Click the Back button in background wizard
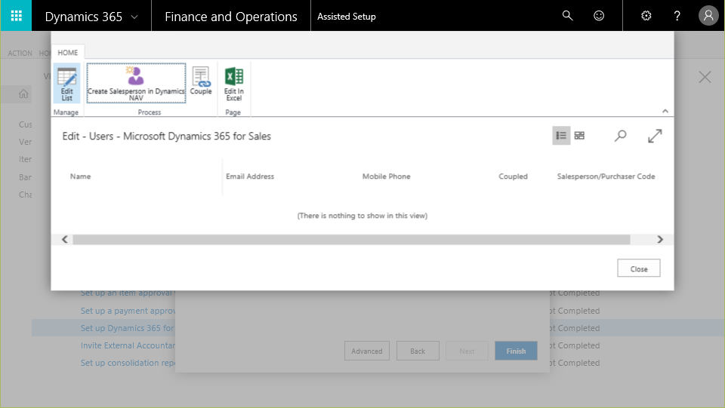Screen dimensions: 725x408 click(418, 351)
